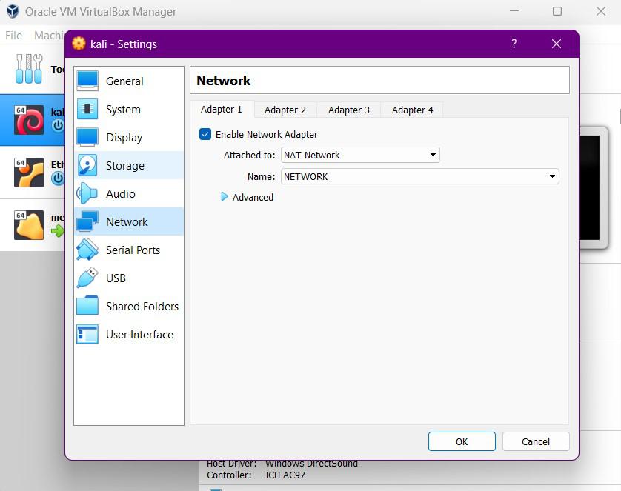Open the System category label

[x=123, y=109]
